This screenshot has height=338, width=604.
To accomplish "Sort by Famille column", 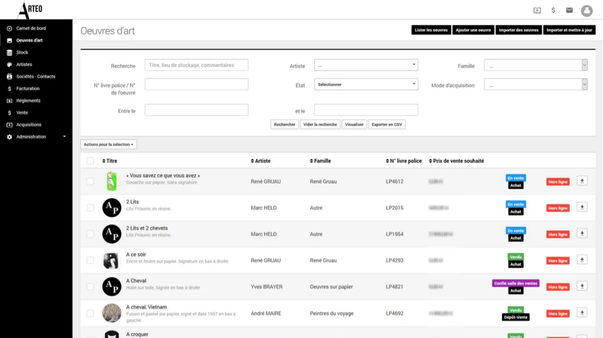I will pos(320,161).
